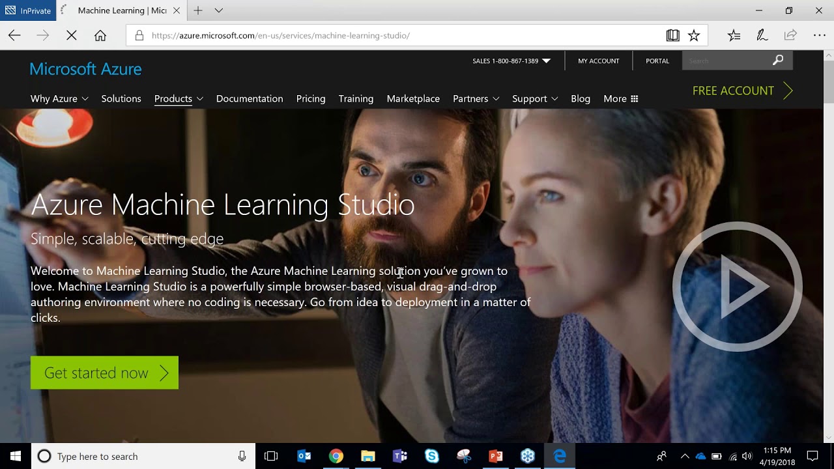Image resolution: width=834 pixels, height=469 pixels.
Task: Click the OneDrive cloud tray icon
Action: point(700,456)
